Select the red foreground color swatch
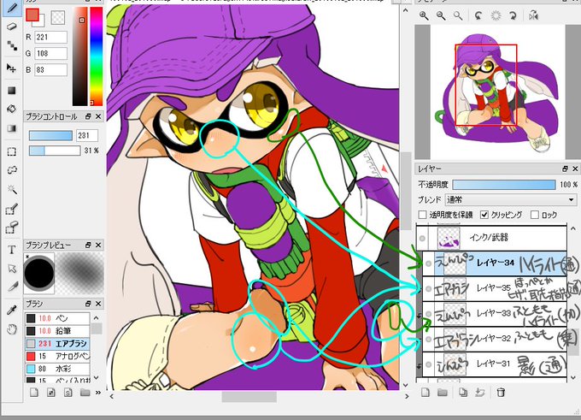The image size is (581, 420). [32, 15]
